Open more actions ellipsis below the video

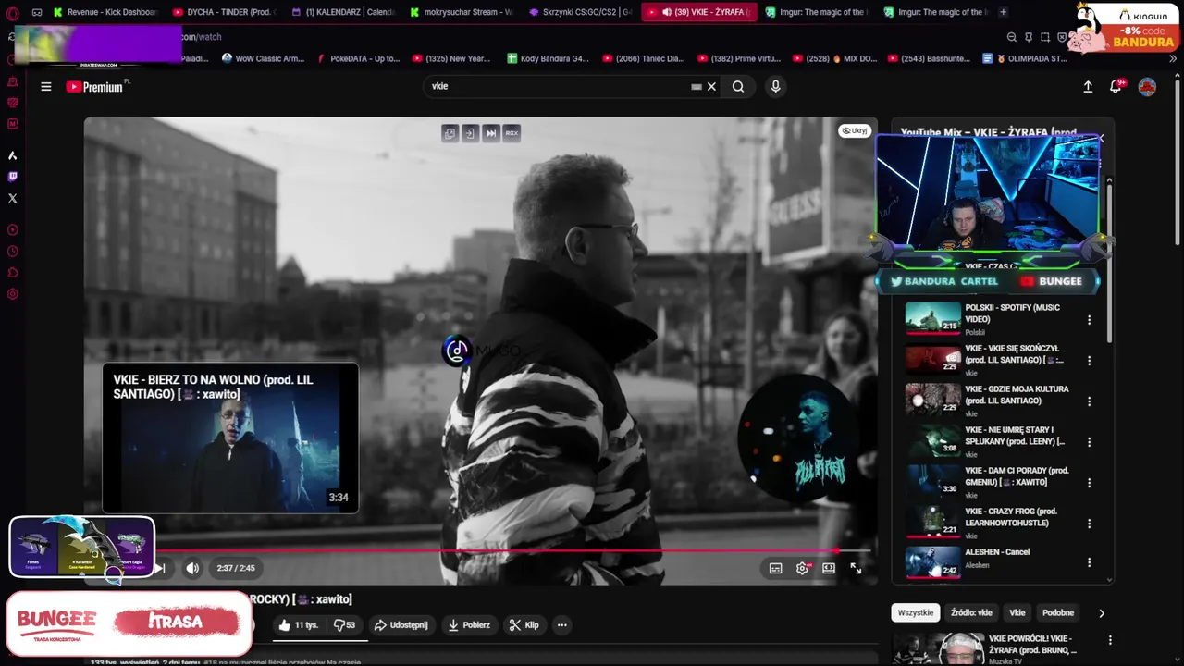point(561,625)
